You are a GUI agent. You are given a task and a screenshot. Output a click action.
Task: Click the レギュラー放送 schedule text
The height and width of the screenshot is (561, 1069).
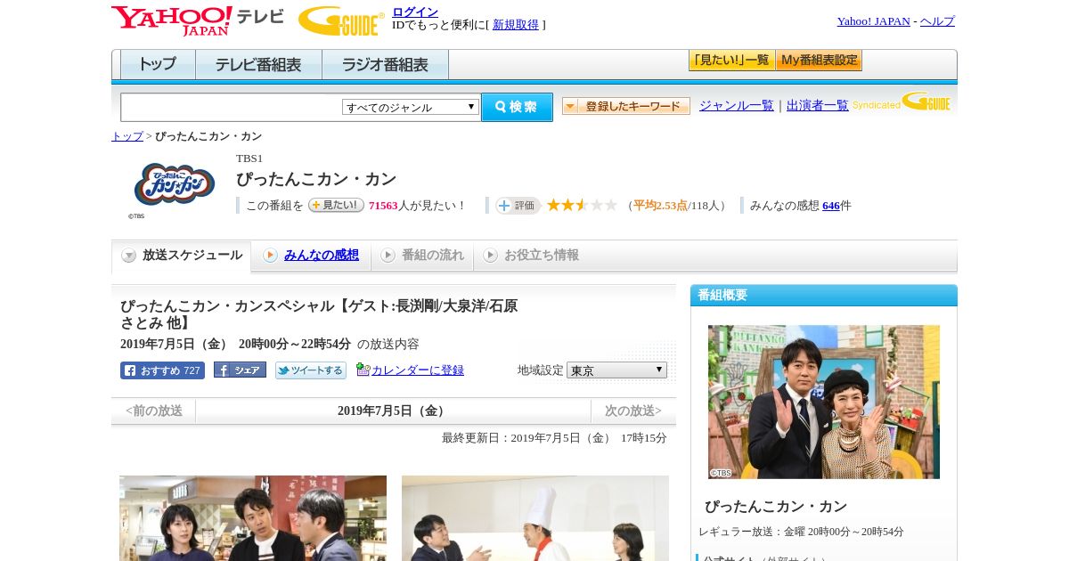[802, 532]
